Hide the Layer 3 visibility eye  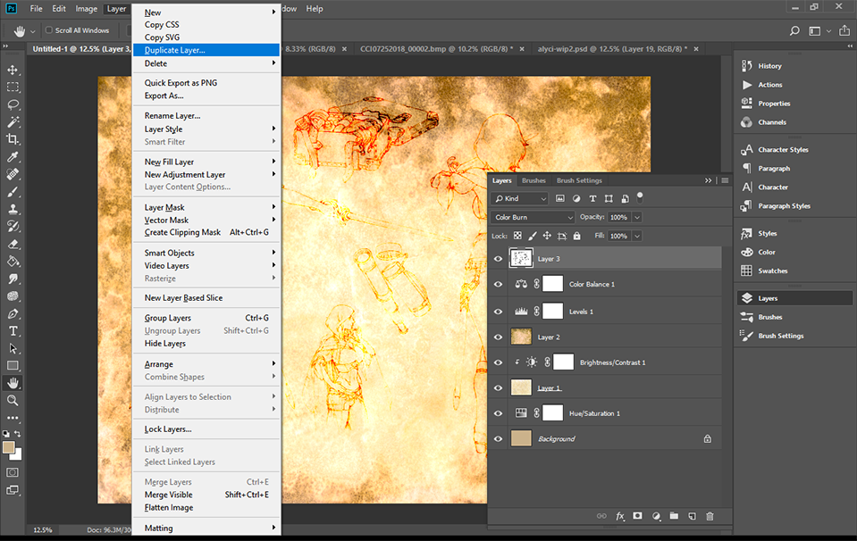click(499, 259)
